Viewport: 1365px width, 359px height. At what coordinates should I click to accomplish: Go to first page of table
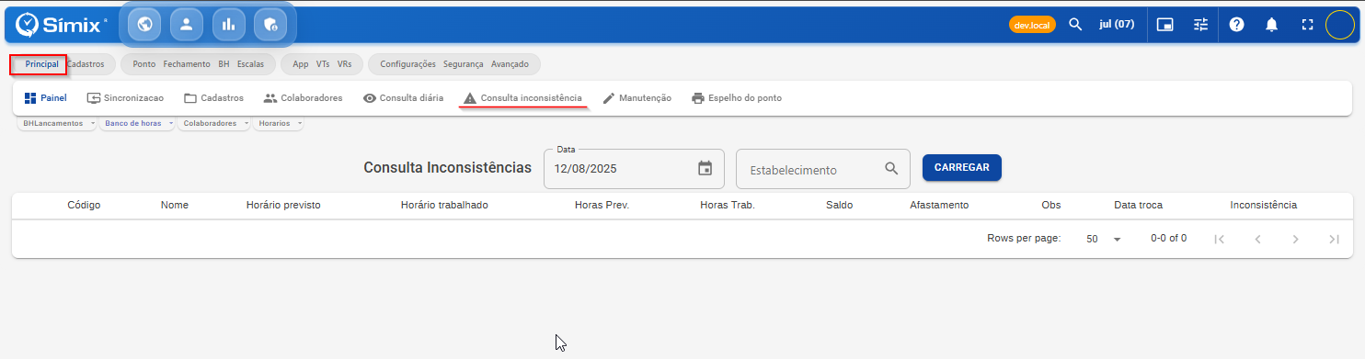click(1220, 239)
